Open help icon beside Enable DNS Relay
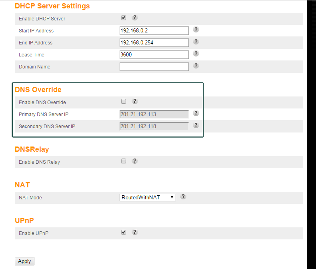This screenshot has height=269, width=316. [x=135, y=161]
